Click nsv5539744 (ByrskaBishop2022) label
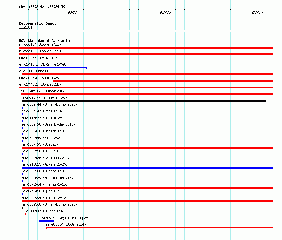Viewport: 282px width, 240px height. [49, 104]
